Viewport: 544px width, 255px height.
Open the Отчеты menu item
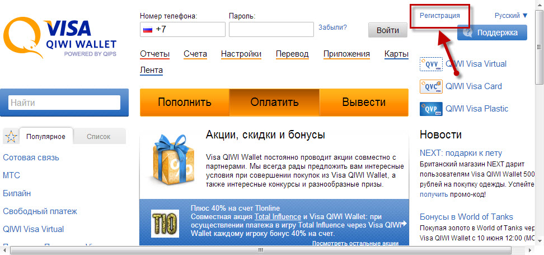click(154, 54)
